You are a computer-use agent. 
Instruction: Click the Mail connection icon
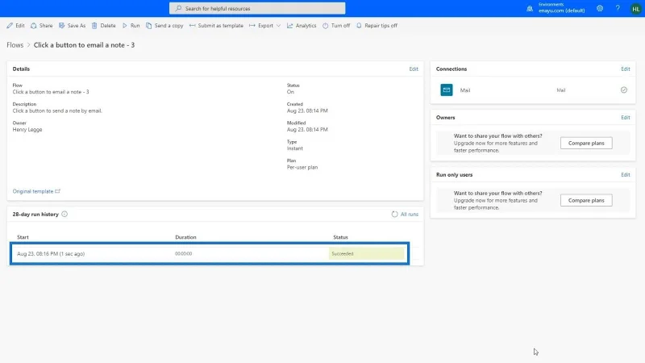tap(447, 90)
